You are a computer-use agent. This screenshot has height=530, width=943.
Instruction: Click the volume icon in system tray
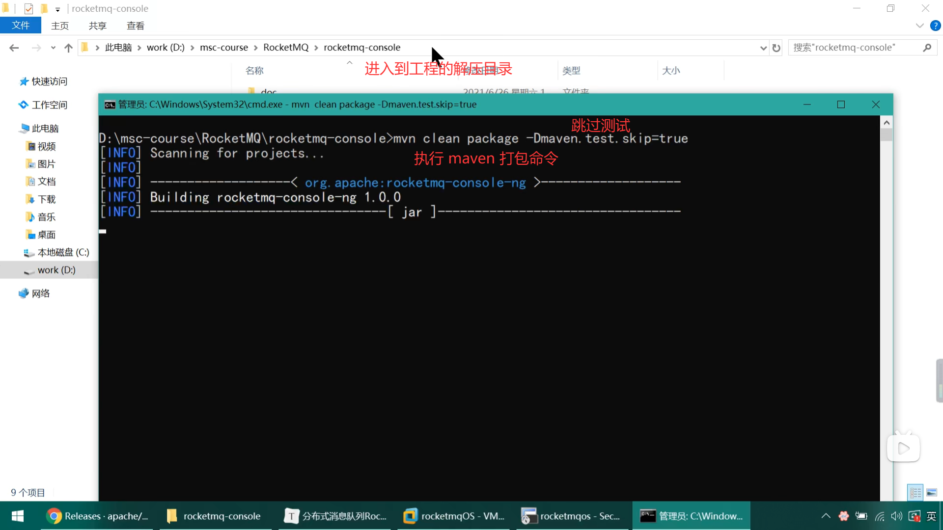[896, 516]
